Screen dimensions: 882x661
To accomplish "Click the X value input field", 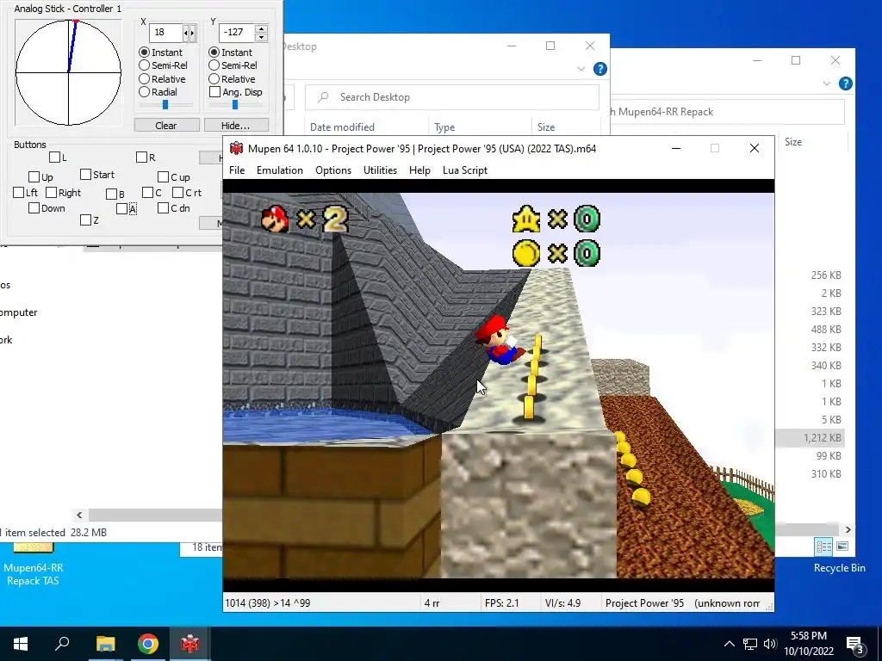I will pyautogui.click(x=166, y=33).
